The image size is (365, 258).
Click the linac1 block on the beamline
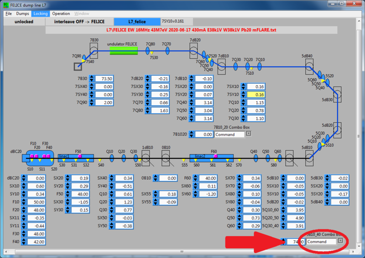76,158
